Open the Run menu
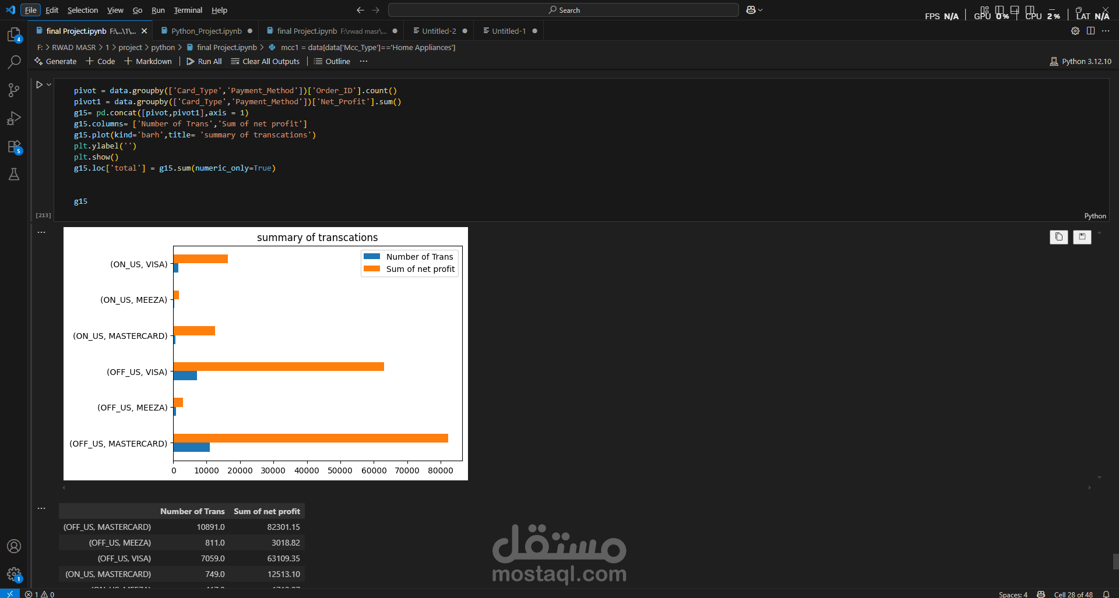The height and width of the screenshot is (598, 1119). (158, 10)
